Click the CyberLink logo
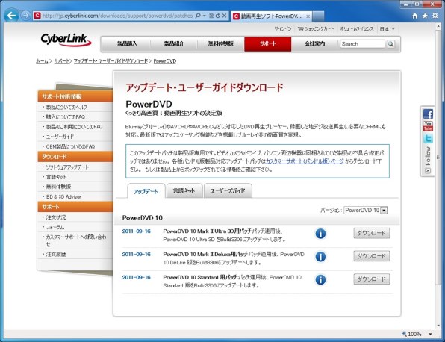This screenshot has width=445, height=342. coord(66,40)
